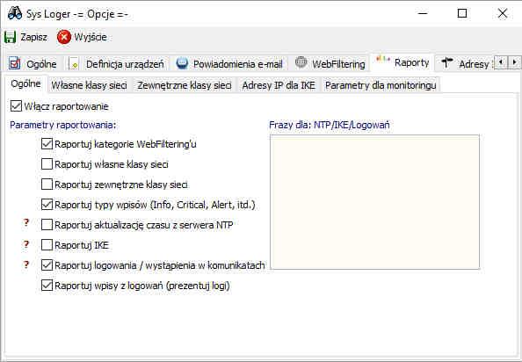Select the Ogólne sub-tab under Raporty
Screen dimensions: 522x362
tap(26, 83)
